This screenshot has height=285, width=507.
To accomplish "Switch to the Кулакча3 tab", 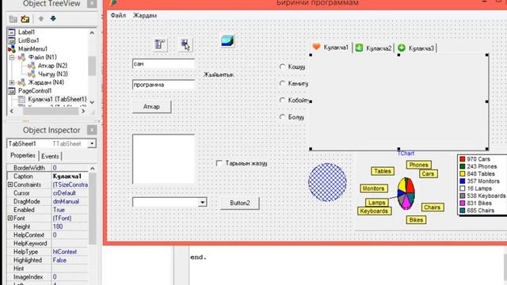I will click(x=417, y=48).
